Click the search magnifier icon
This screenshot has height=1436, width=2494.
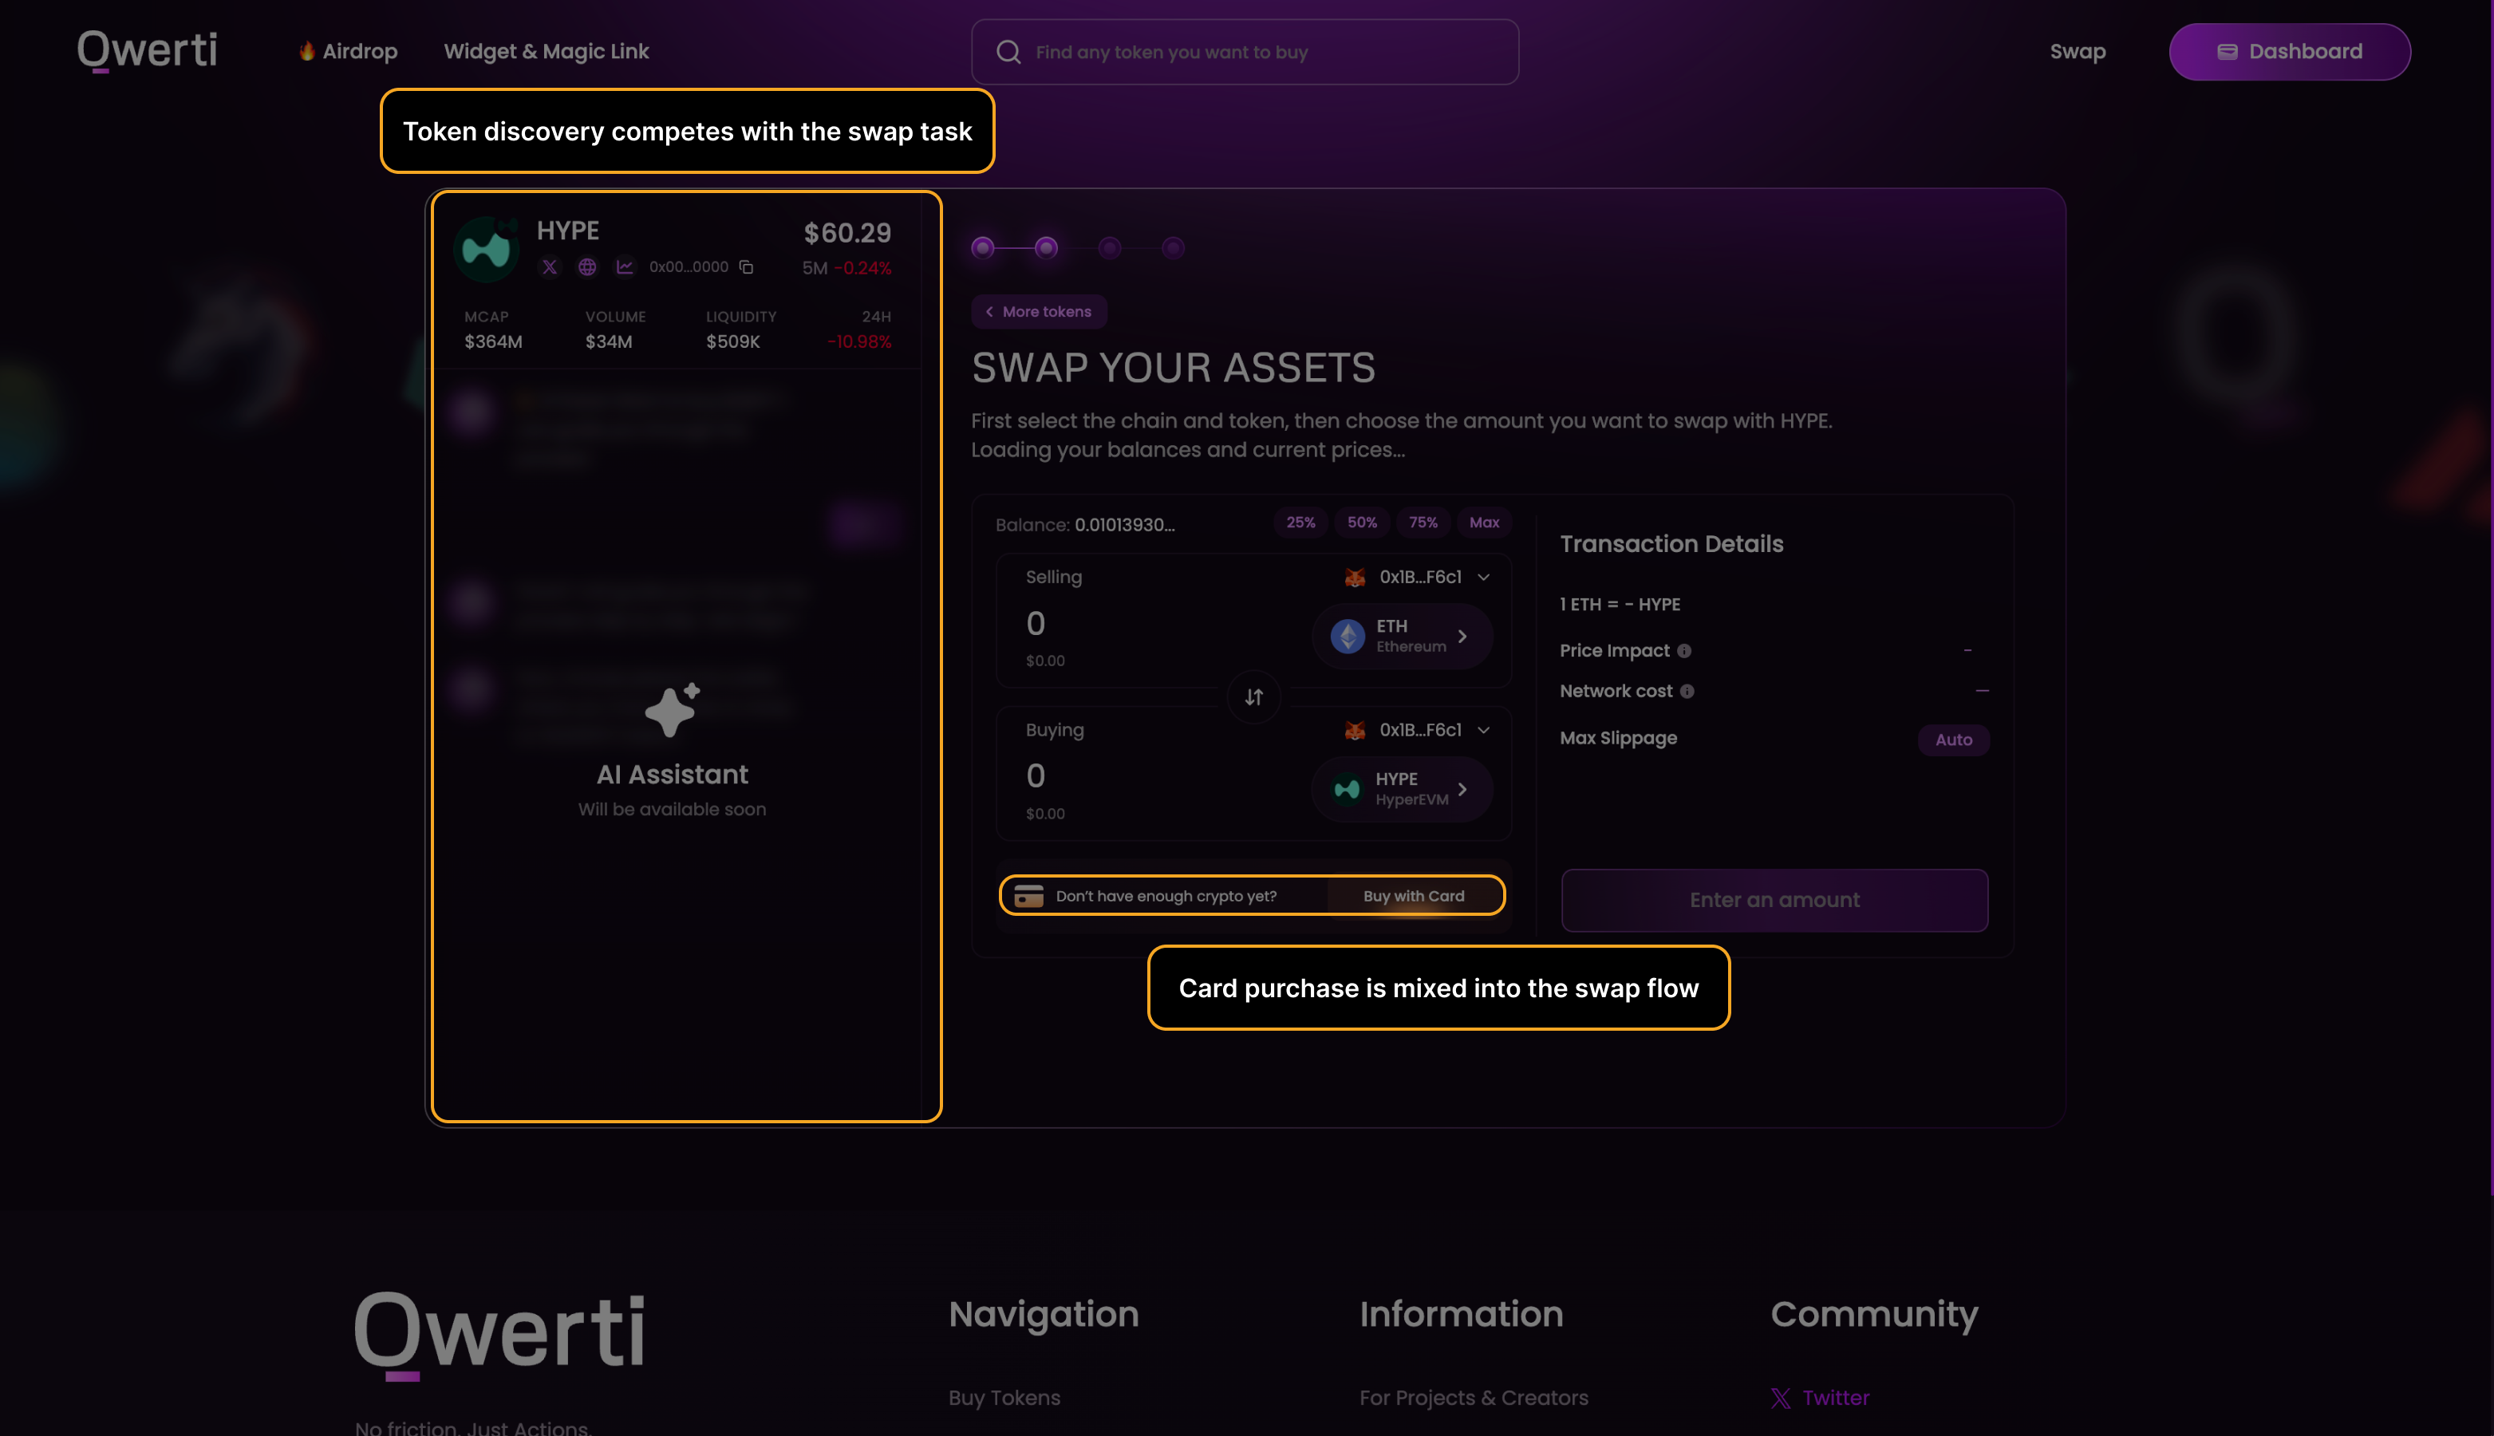pyautogui.click(x=1008, y=53)
